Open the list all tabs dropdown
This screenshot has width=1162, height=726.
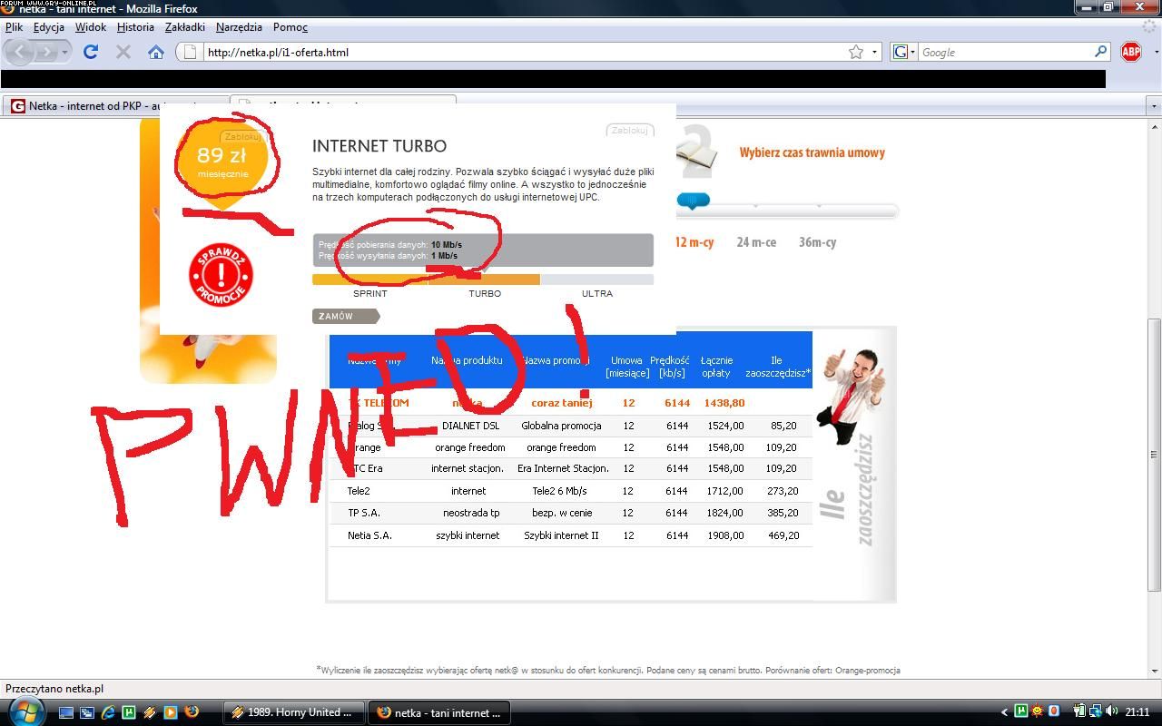tap(1154, 106)
